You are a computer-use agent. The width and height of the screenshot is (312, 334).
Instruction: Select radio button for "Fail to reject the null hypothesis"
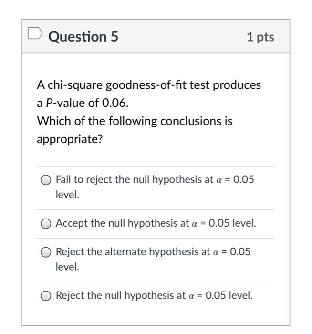[46, 180]
